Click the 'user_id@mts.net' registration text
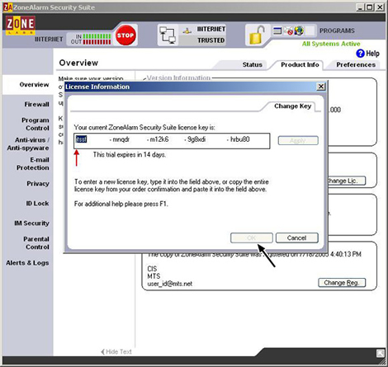This screenshot has width=388, height=367. click(170, 284)
